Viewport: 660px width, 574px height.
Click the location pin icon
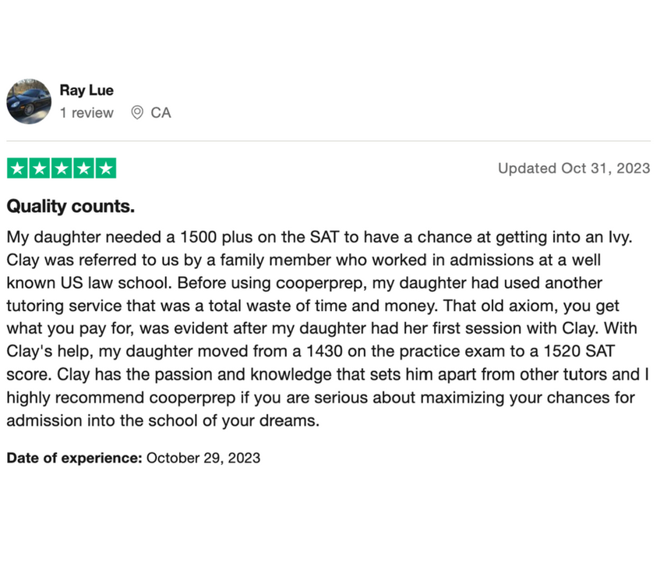point(137,113)
